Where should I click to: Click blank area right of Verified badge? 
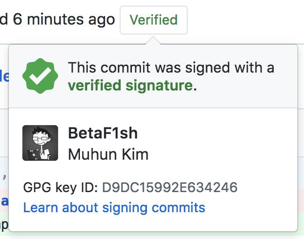click(244, 20)
